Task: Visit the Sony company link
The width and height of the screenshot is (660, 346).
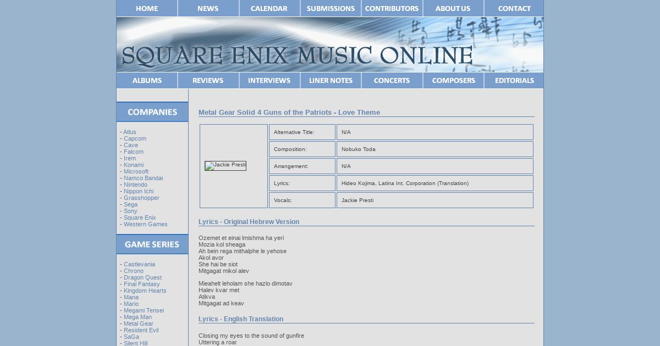Action: tap(130, 211)
